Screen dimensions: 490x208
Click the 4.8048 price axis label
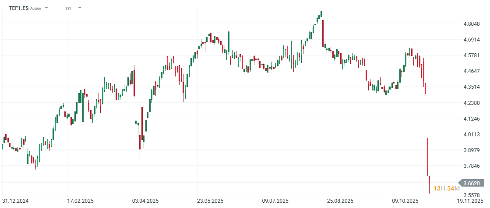(471, 24)
